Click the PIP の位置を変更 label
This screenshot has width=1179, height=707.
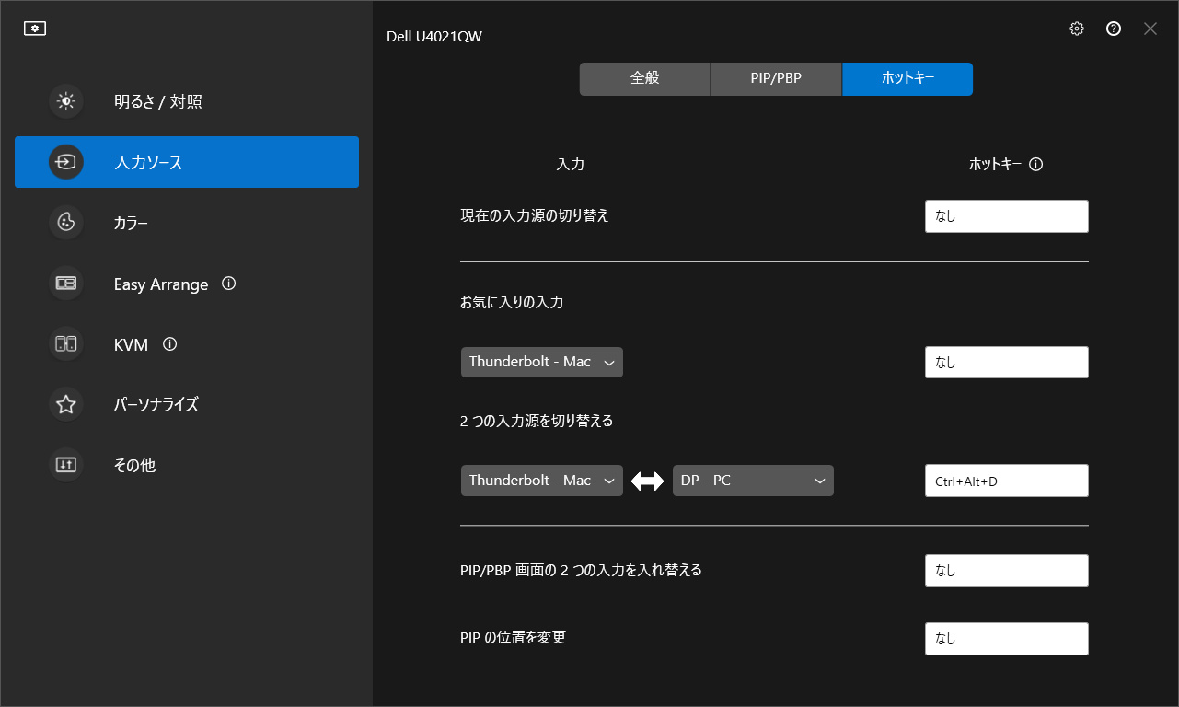tap(514, 637)
